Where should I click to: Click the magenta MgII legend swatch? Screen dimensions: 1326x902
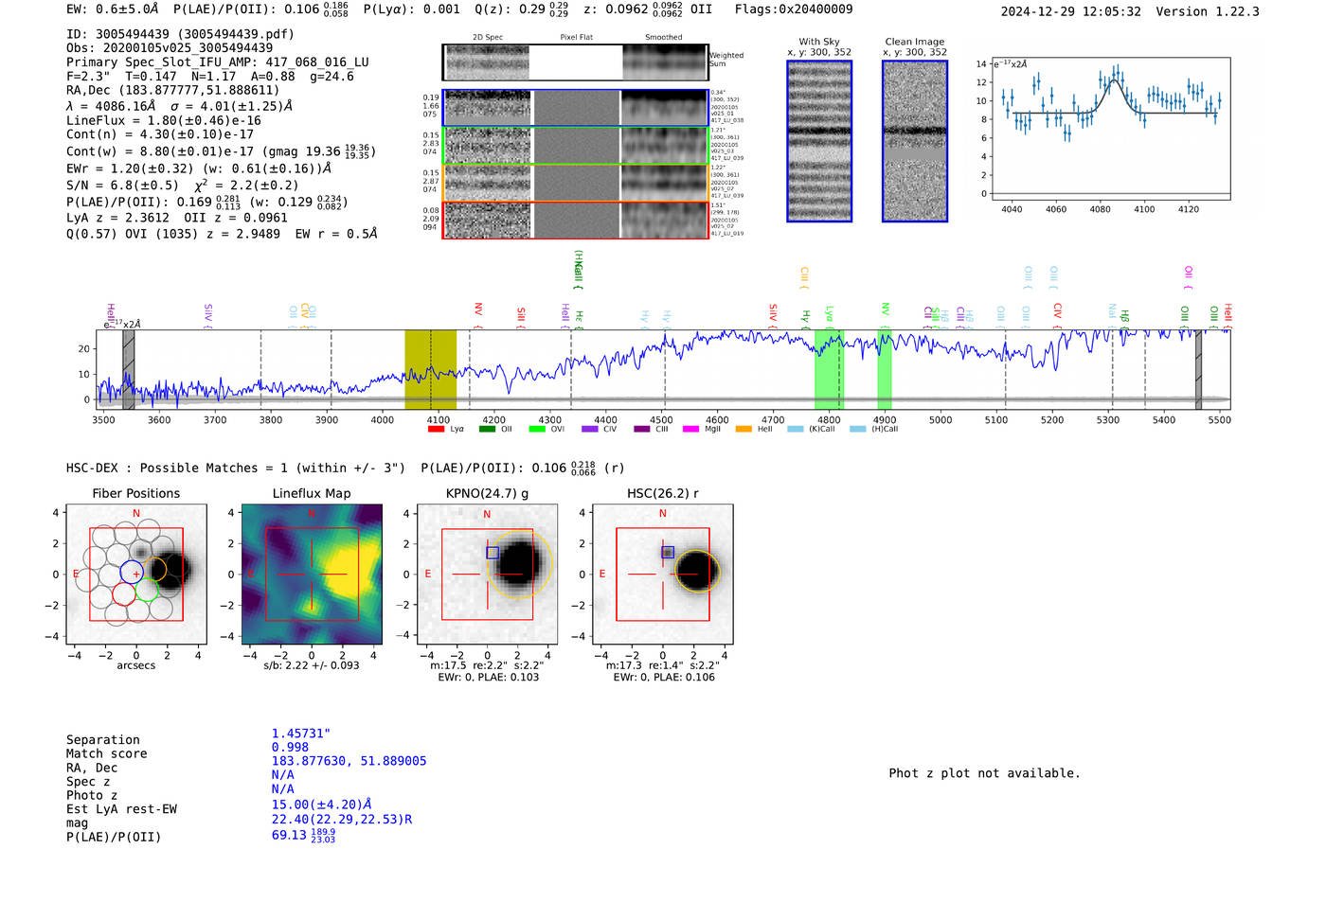[x=690, y=429]
